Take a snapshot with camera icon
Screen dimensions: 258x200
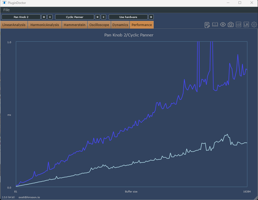point(231,25)
